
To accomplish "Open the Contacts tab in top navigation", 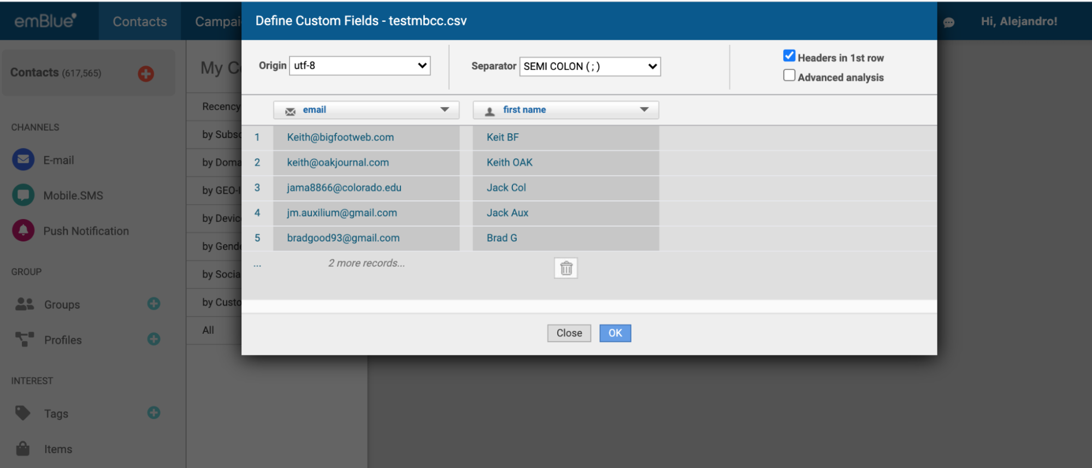I will click(x=140, y=21).
